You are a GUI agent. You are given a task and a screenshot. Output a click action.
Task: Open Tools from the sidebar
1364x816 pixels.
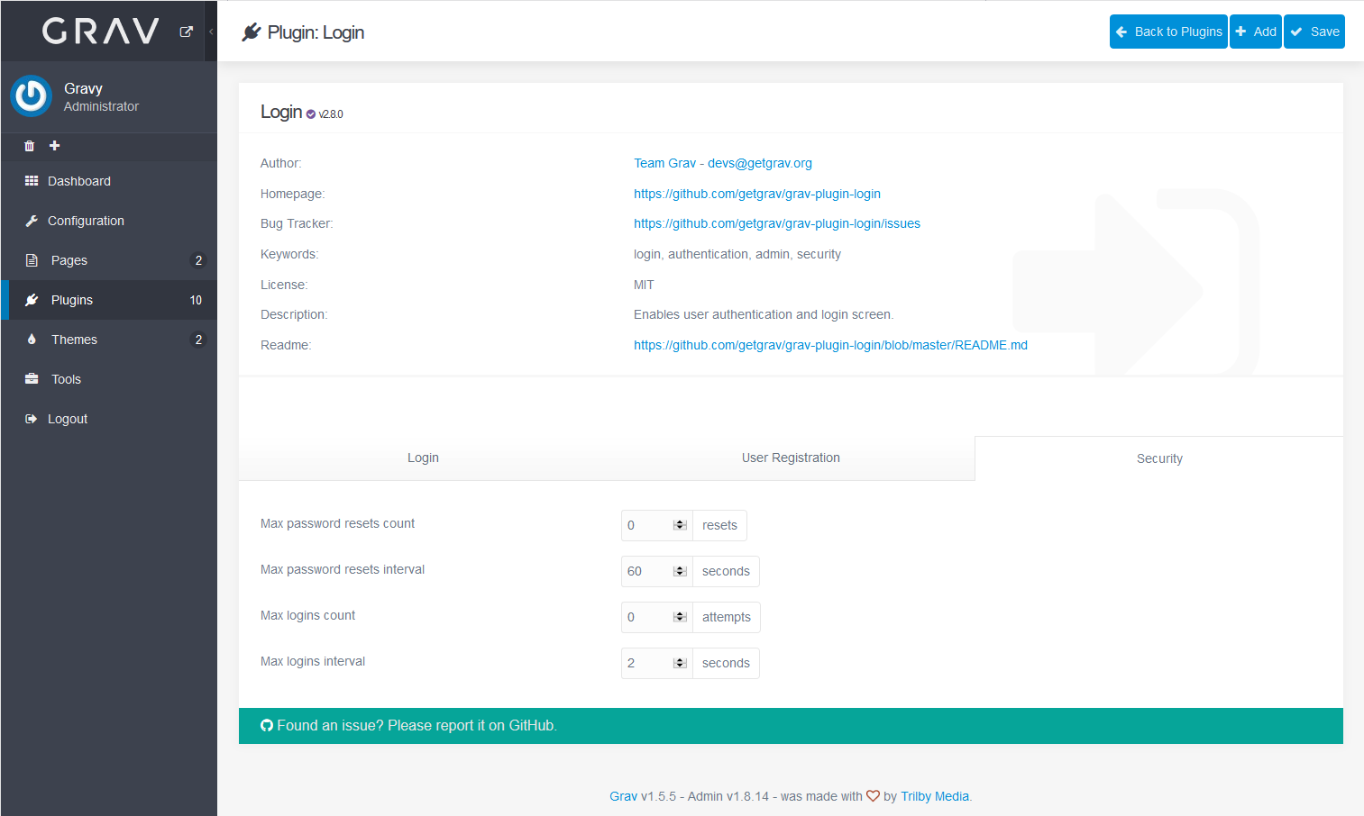(66, 379)
